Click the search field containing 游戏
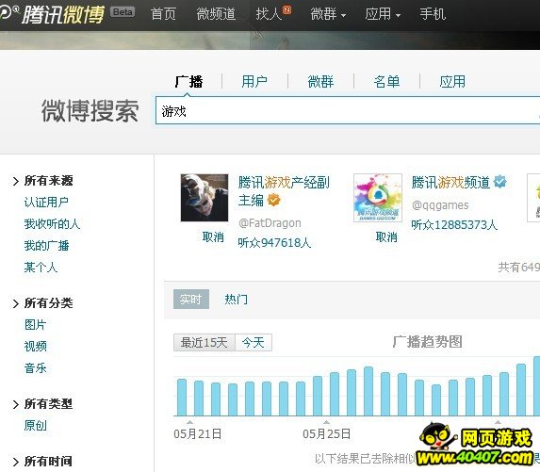This screenshot has width=540, height=472. [348, 110]
